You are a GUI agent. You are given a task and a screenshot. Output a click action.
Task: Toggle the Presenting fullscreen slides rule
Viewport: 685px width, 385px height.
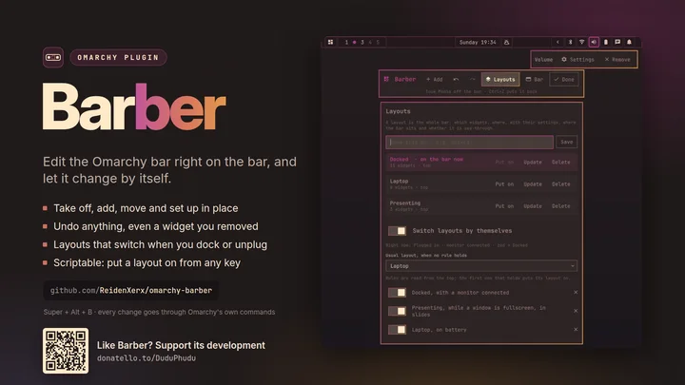click(x=397, y=311)
